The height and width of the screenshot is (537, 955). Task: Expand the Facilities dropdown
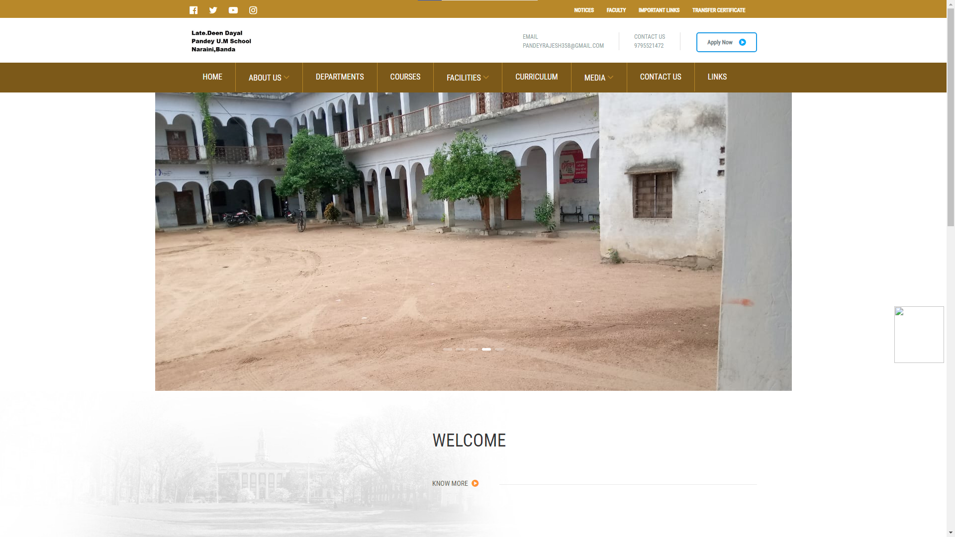(x=468, y=78)
